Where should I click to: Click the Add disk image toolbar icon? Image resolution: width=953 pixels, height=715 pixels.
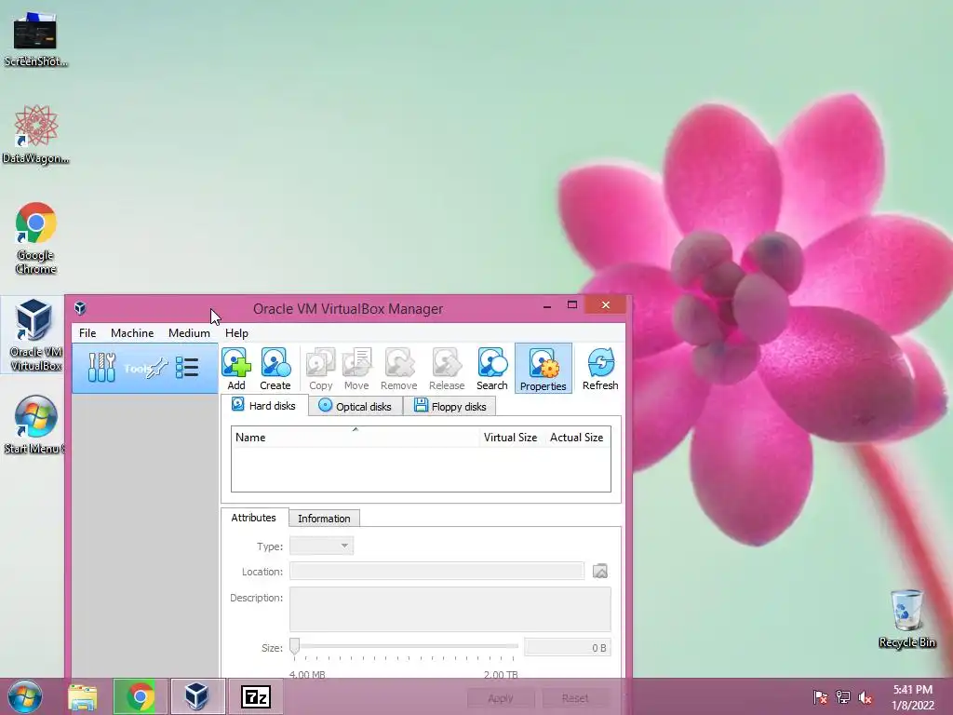(x=236, y=368)
